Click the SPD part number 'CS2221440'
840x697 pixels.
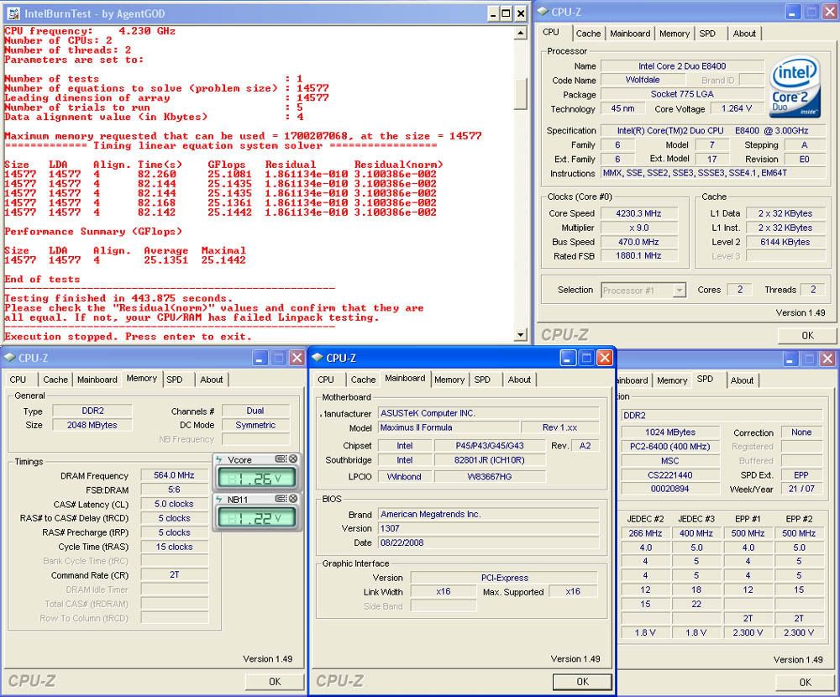670,474
